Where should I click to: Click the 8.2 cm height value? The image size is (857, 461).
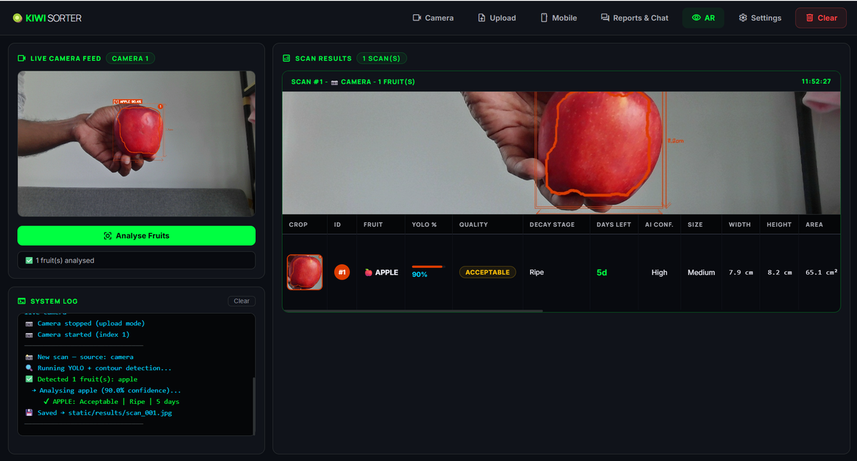click(779, 272)
